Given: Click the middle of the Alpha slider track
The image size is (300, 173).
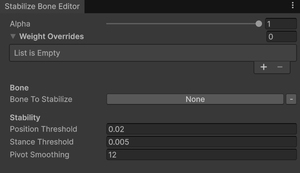Looking at the screenshot, I should 182,24.
